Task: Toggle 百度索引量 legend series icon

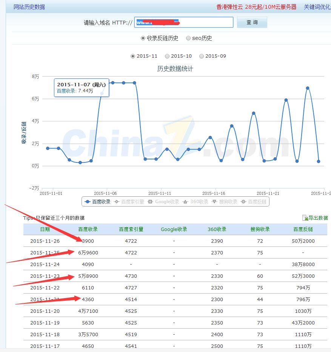Action: [117, 202]
